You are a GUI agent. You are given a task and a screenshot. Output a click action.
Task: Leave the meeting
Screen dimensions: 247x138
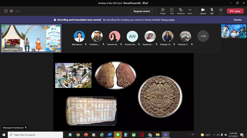click(235, 11)
